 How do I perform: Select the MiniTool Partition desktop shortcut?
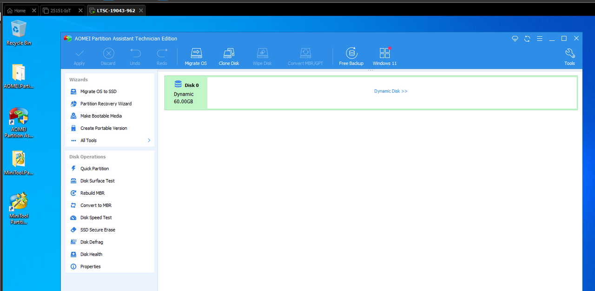click(19, 208)
